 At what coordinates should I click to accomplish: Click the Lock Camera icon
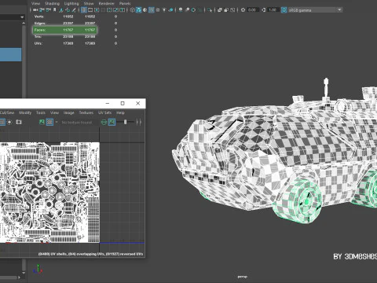(x=42, y=10)
